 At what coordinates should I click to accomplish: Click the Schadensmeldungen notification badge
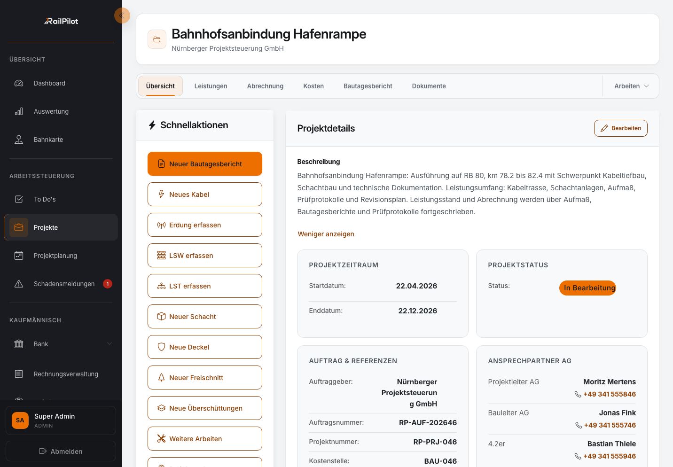pyautogui.click(x=108, y=284)
